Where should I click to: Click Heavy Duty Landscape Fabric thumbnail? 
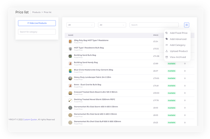coord(70,78)
